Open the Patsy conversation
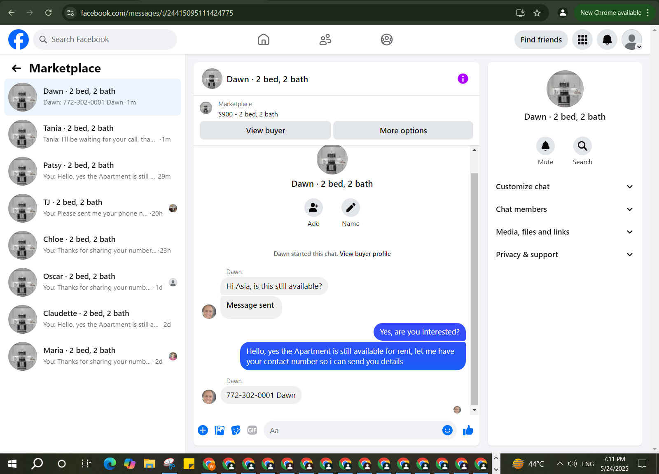Image resolution: width=659 pixels, height=474 pixels. [x=93, y=171]
